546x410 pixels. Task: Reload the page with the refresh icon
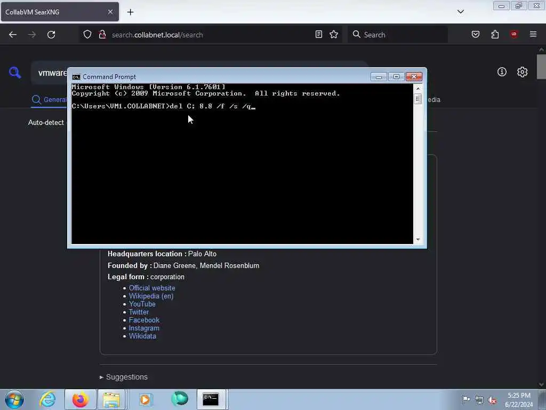[x=51, y=35]
